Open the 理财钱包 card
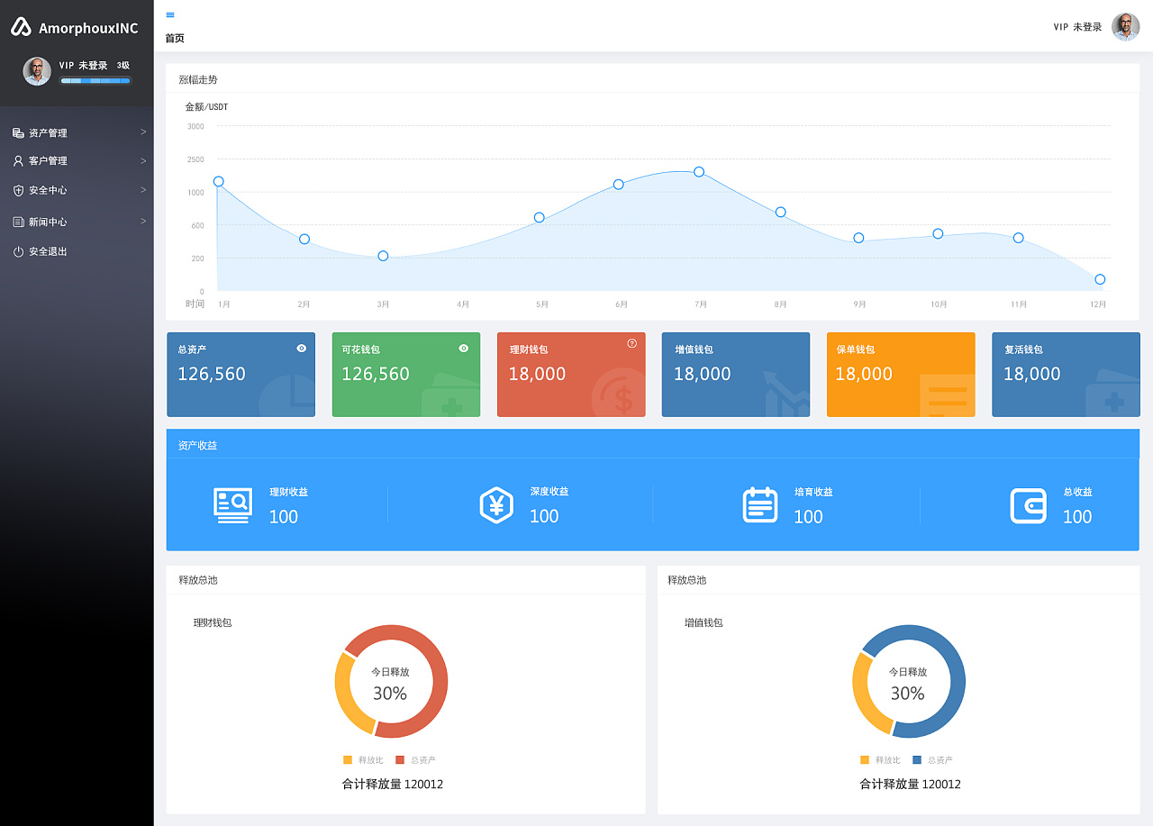Viewport: 1153px width, 826px height. pos(571,375)
